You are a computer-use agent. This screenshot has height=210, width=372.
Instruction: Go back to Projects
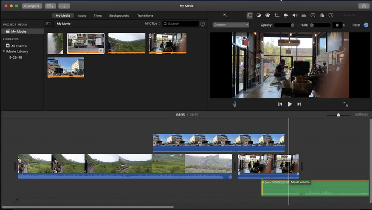tap(32, 6)
